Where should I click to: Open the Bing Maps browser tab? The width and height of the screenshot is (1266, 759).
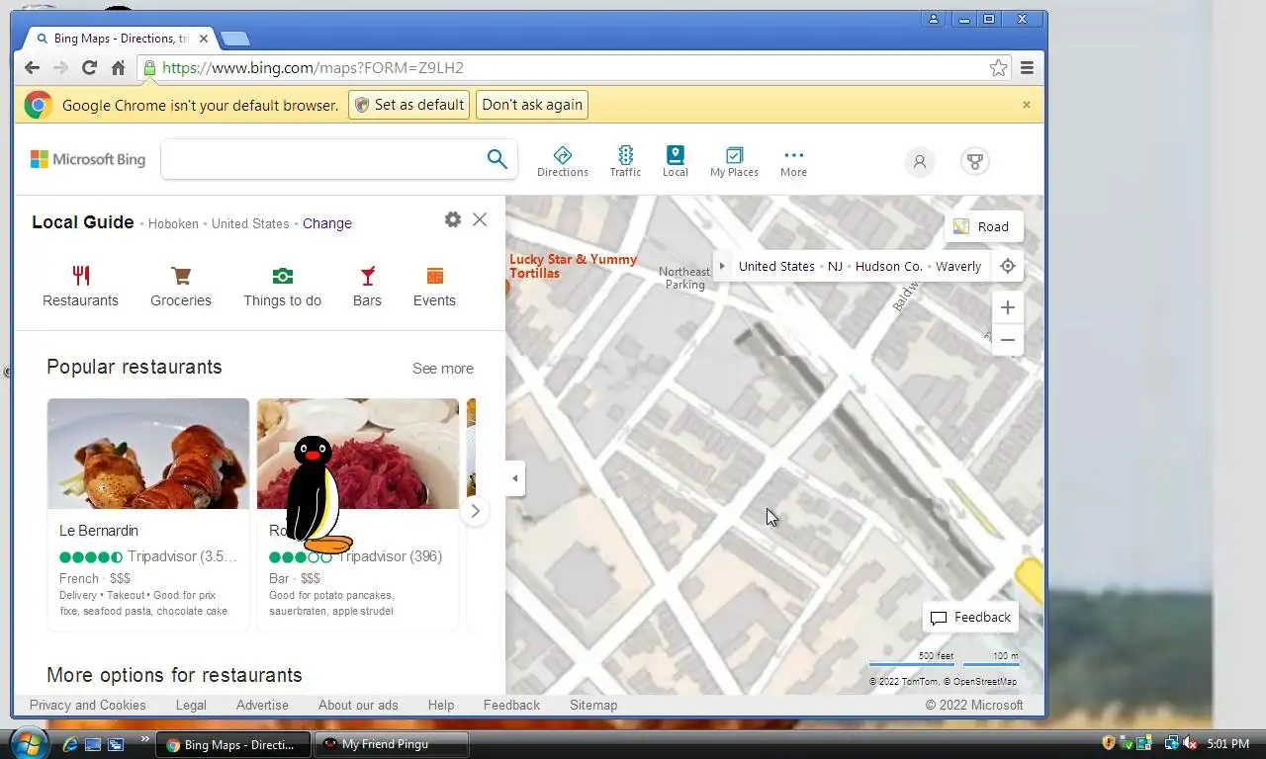point(119,39)
